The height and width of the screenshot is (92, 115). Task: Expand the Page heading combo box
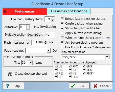pos(49,50)
